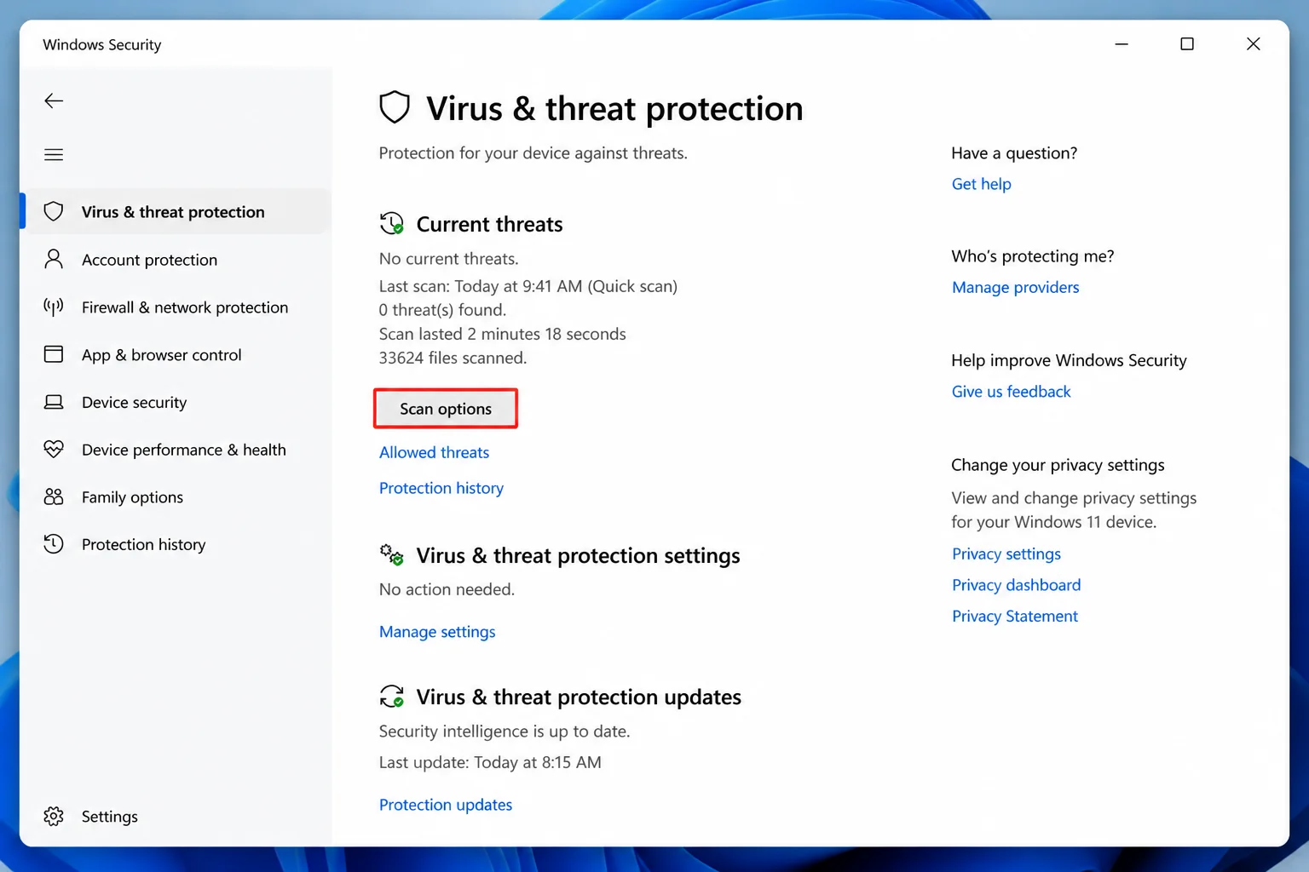
Task: Open the Privacy dashboard link
Action: [1016, 585]
